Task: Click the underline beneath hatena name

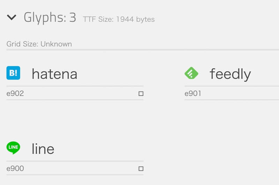Action: tap(75, 86)
